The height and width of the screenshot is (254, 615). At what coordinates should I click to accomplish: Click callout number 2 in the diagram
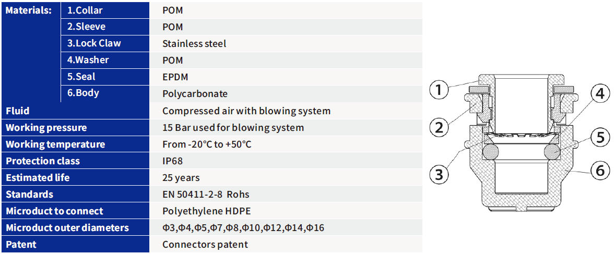[x=439, y=126]
